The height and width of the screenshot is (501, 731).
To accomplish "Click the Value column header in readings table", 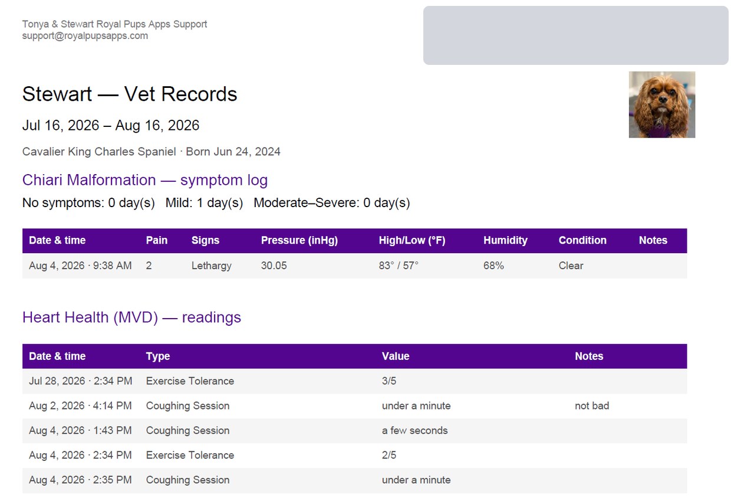I will [396, 356].
